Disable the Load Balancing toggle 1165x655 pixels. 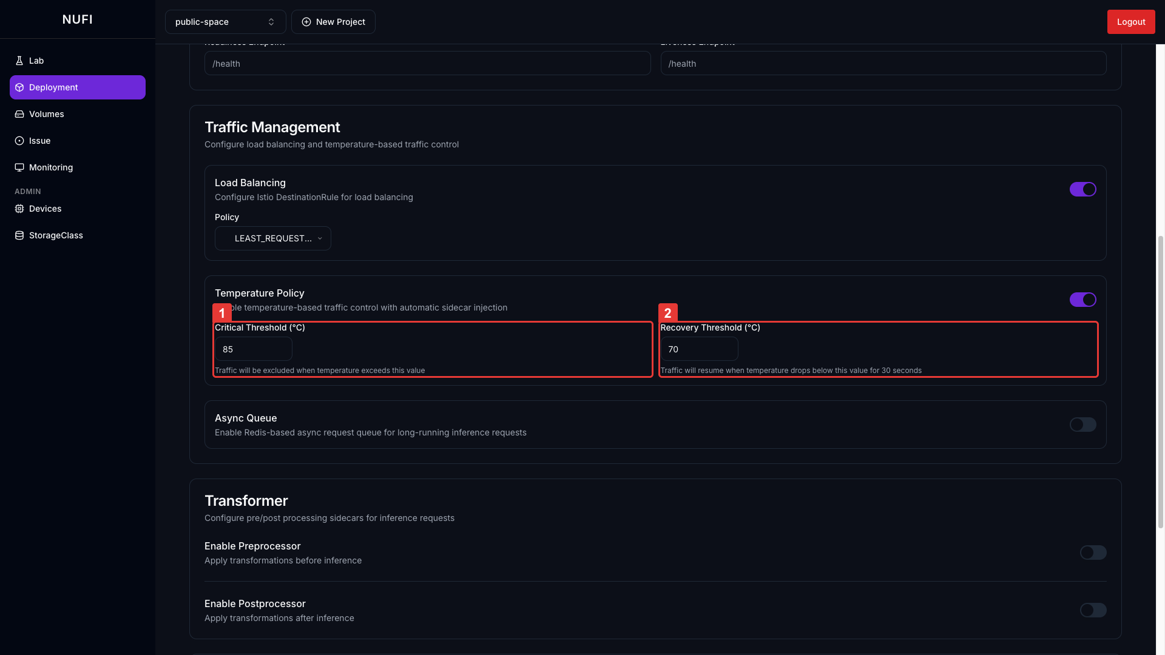click(1082, 189)
